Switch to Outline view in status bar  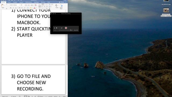(32, 96)
